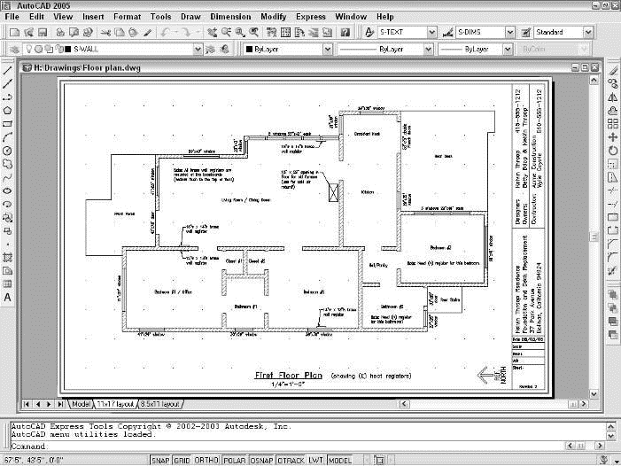Open the S-TEXT text style dropdown
The height and width of the screenshot is (466, 621).
pos(431,33)
